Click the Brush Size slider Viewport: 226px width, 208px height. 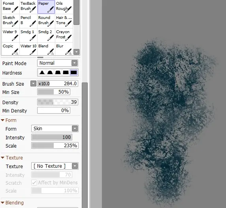[58, 84]
